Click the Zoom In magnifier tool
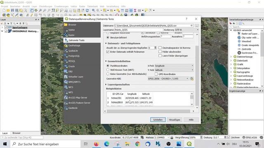264x148 pixels. pyautogui.click(x=40, y=10)
